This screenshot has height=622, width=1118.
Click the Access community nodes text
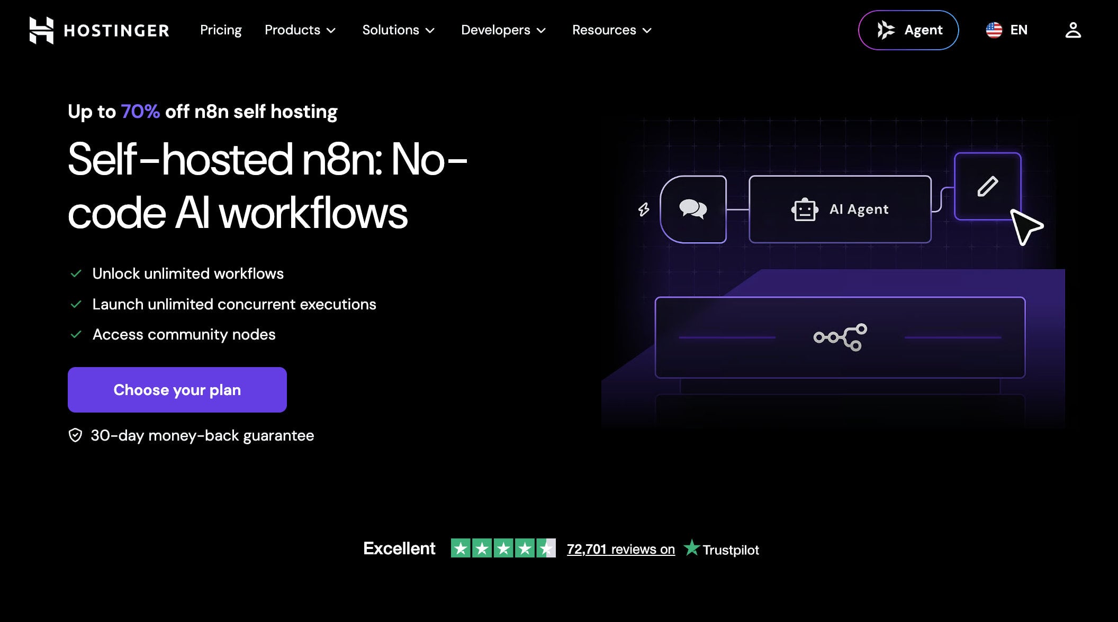184,334
